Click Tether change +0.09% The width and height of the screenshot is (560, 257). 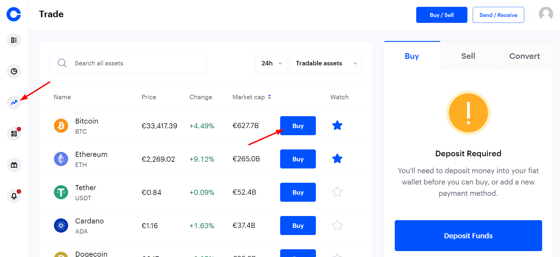202,193
